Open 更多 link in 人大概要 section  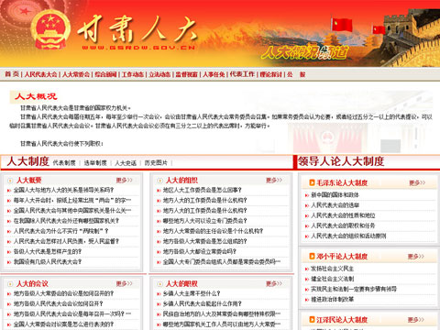coord(124,181)
